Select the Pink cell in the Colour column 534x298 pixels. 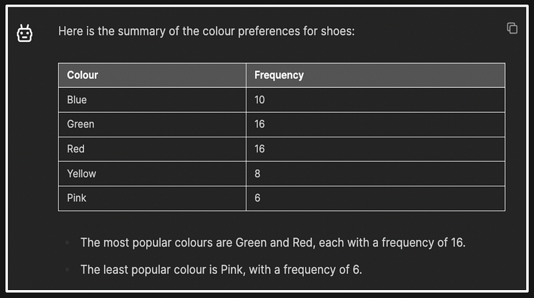(x=77, y=198)
